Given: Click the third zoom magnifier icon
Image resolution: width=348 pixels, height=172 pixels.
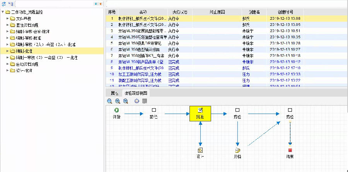Looking at the screenshot, I should [x=125, y=101].
